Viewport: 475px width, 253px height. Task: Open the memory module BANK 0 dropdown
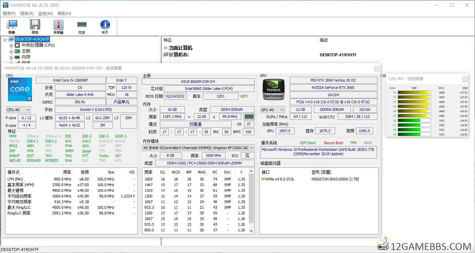[199, 148]
